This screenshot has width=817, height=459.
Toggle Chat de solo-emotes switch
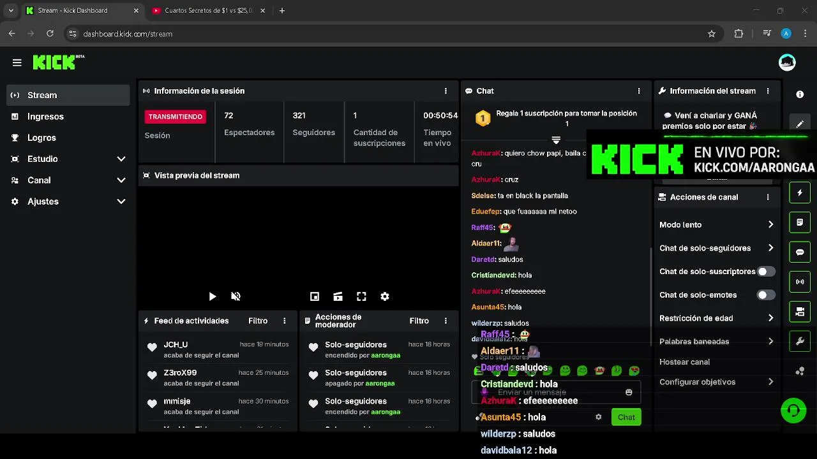pyautogui.click(x=766, y=295)
